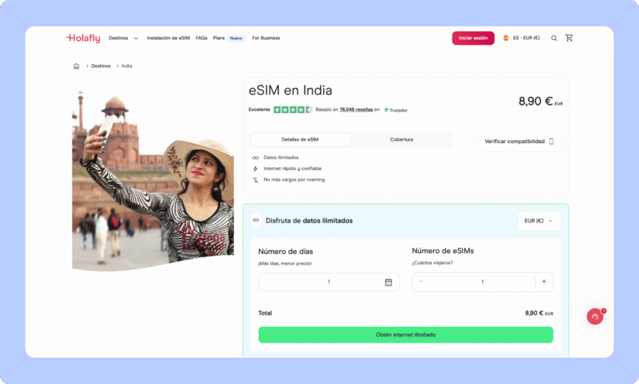Open the search magnifier icon
639x384 pixels.
[x=554, y=38]
